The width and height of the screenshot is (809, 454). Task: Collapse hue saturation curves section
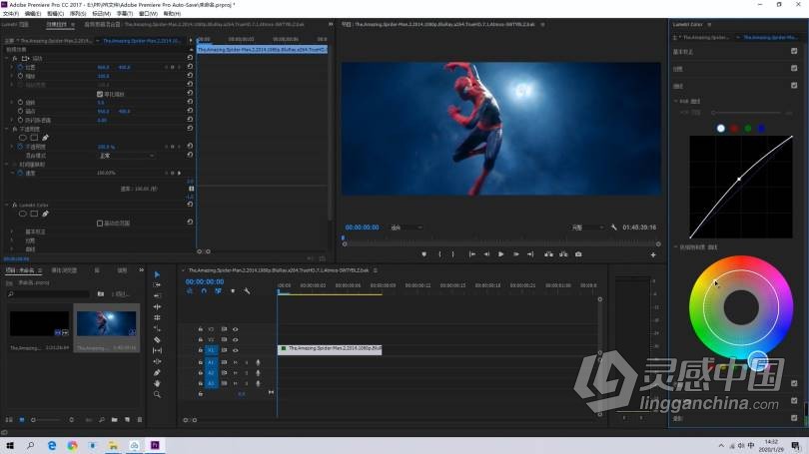(676, 246)
